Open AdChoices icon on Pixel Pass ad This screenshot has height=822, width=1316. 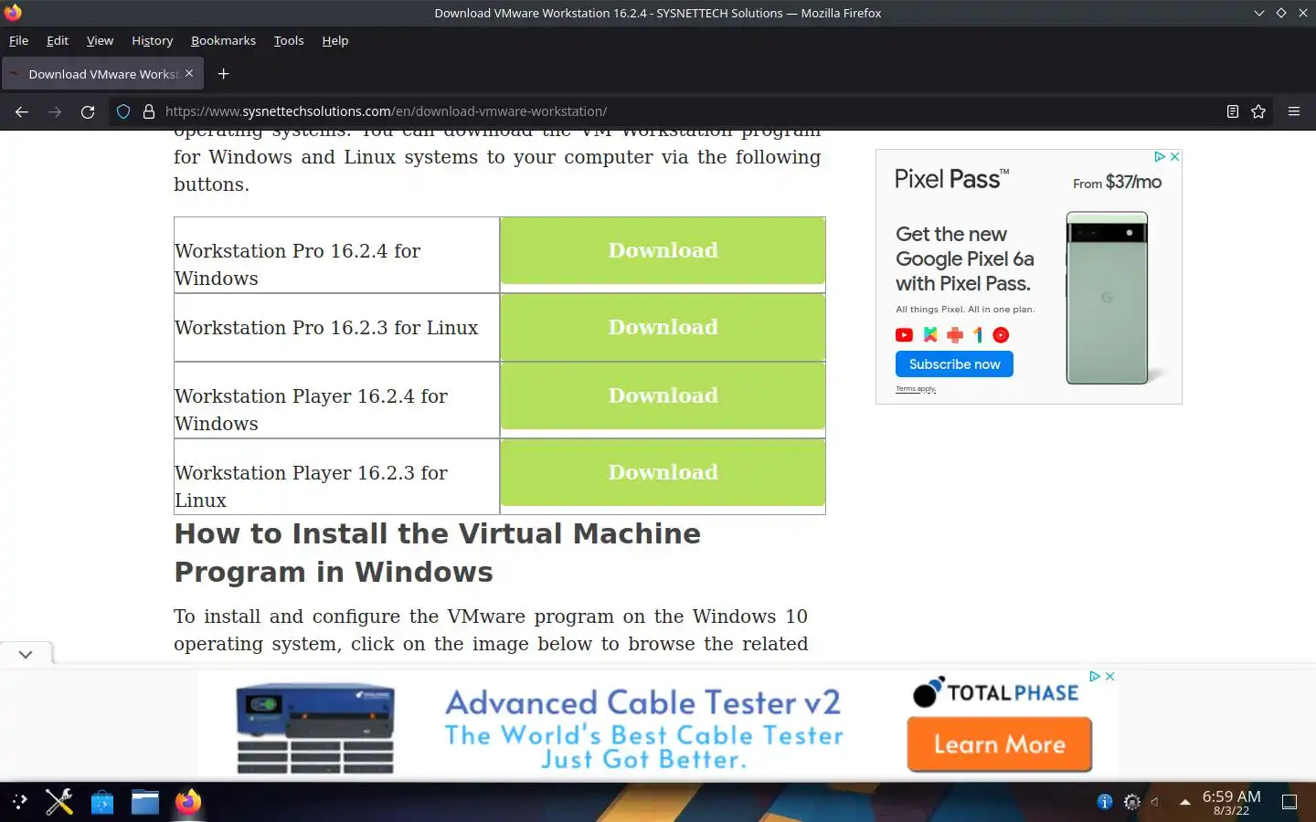1160,157
